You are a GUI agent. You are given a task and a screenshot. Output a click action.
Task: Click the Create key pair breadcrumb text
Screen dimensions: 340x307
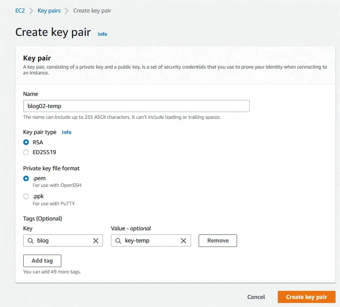[92, 10]
